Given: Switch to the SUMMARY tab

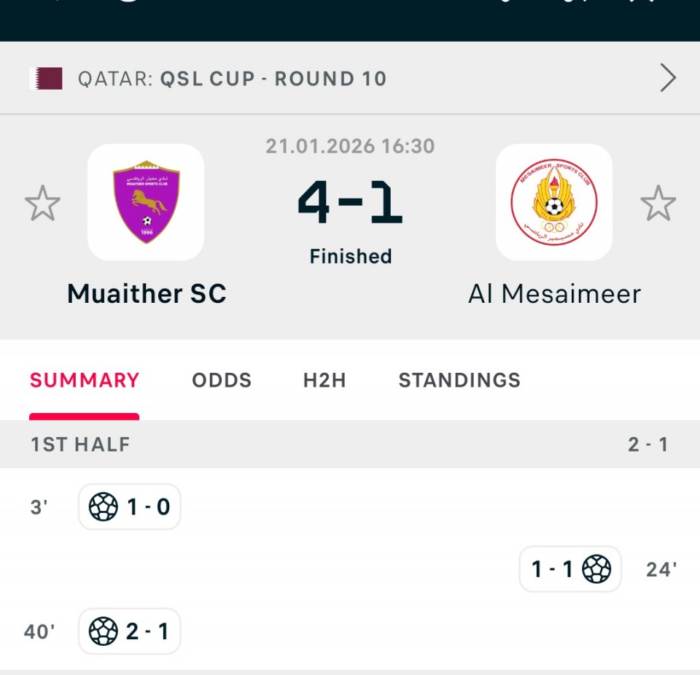Looking at the screenshot, I should click(x=84, y=380).
